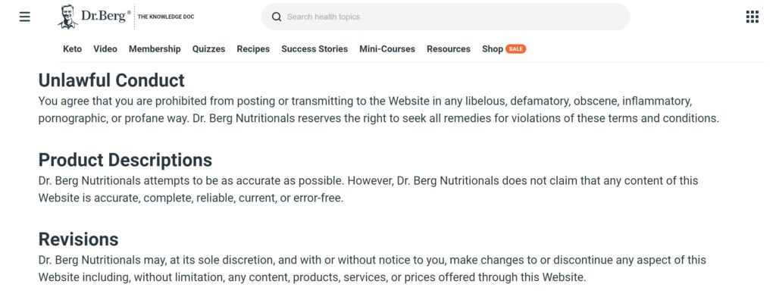Viewport: 776px width, 303px height.
Task: Navigate to Recipes
Action: coord(253,49)
